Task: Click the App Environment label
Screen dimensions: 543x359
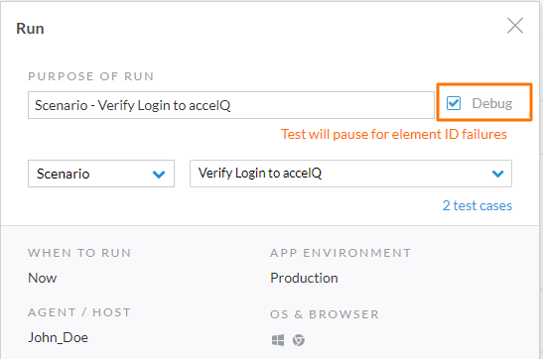Action: 340,253
